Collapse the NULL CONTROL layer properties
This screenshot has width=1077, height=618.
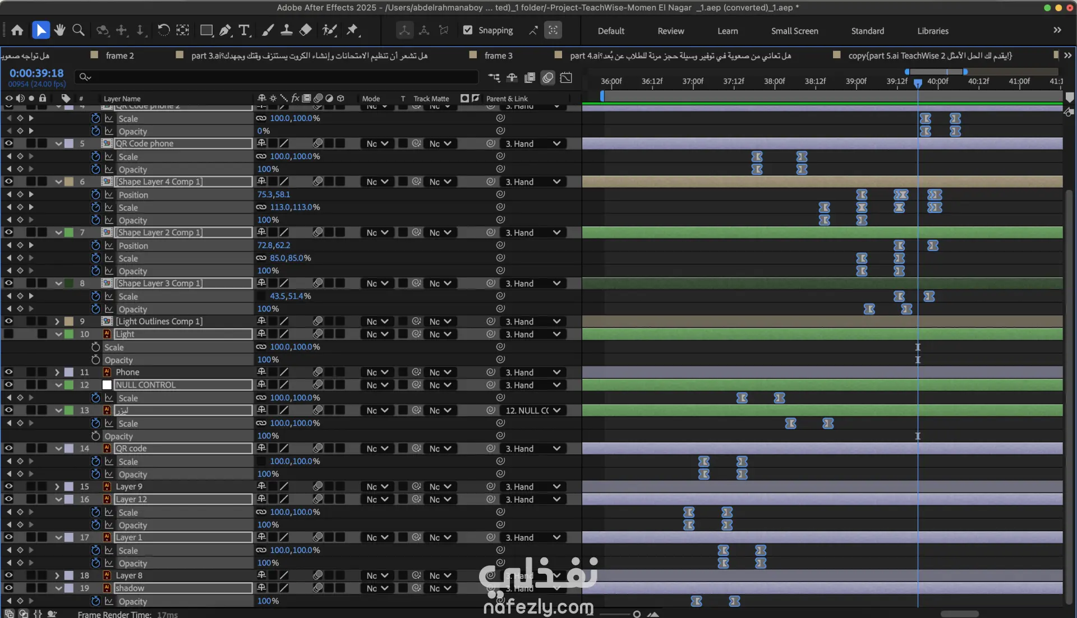(x=58, y=385)
